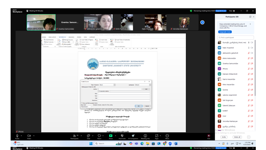Expand the video options arrow

coord(34,136)
